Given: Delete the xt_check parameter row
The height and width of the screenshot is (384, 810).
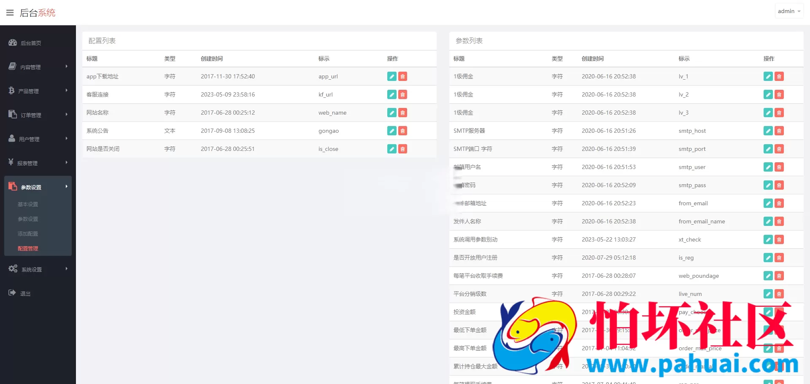Looking at the screenshot, I should pos(779,239).
